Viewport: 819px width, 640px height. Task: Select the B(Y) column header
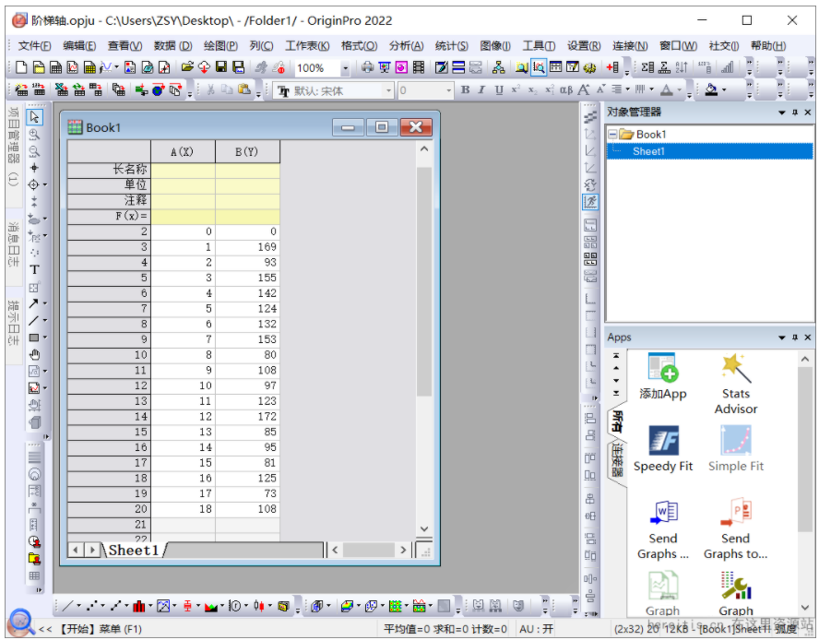point(247,151)
